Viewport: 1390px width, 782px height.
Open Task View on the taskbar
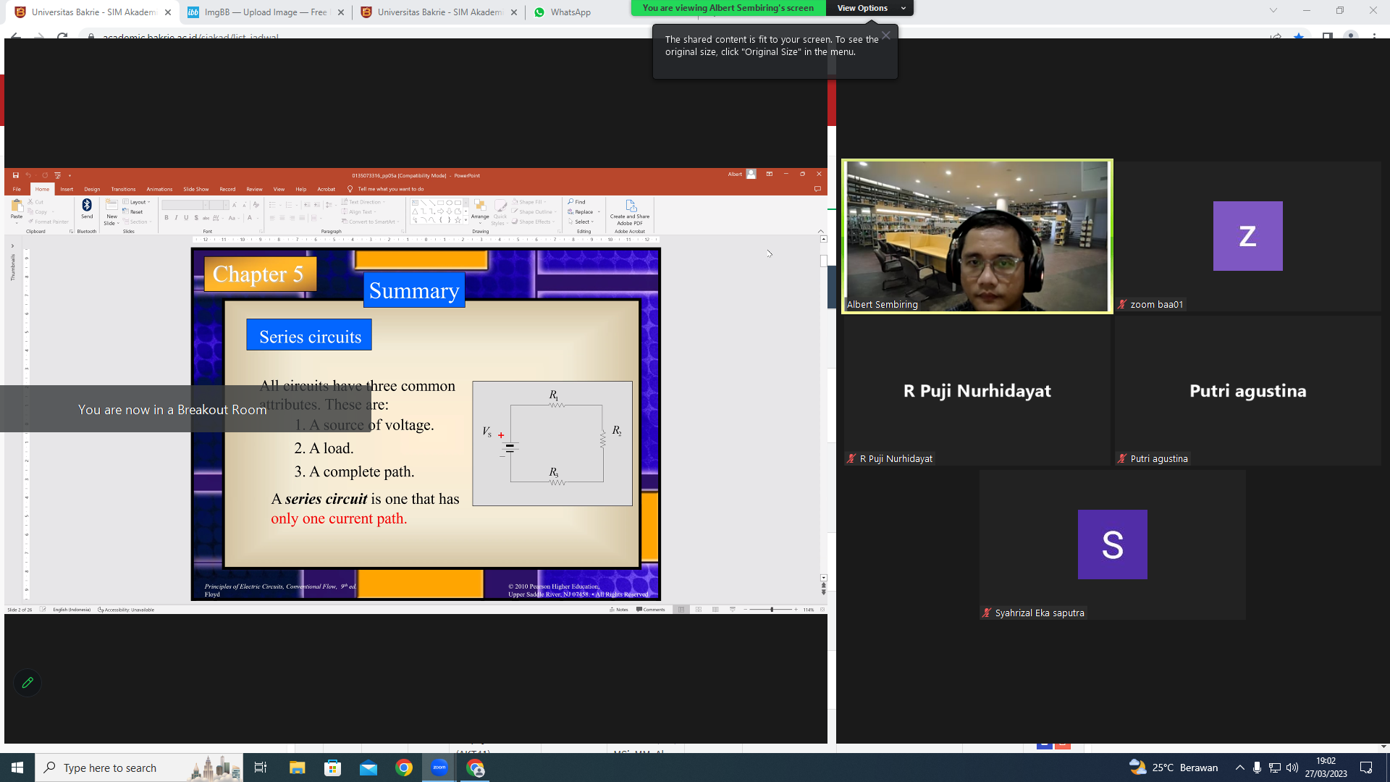[x=261, y=768]
